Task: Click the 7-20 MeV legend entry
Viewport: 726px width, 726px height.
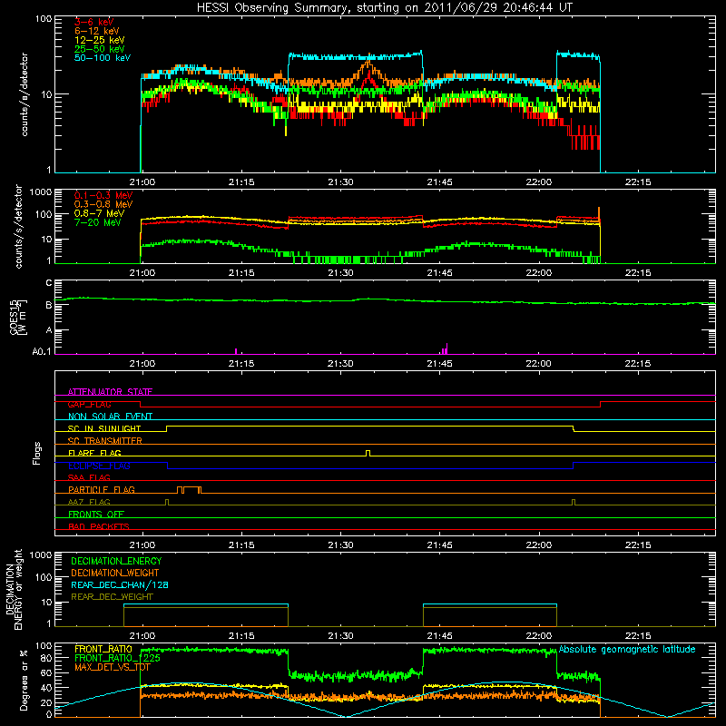Action: [x=98, y=222]
